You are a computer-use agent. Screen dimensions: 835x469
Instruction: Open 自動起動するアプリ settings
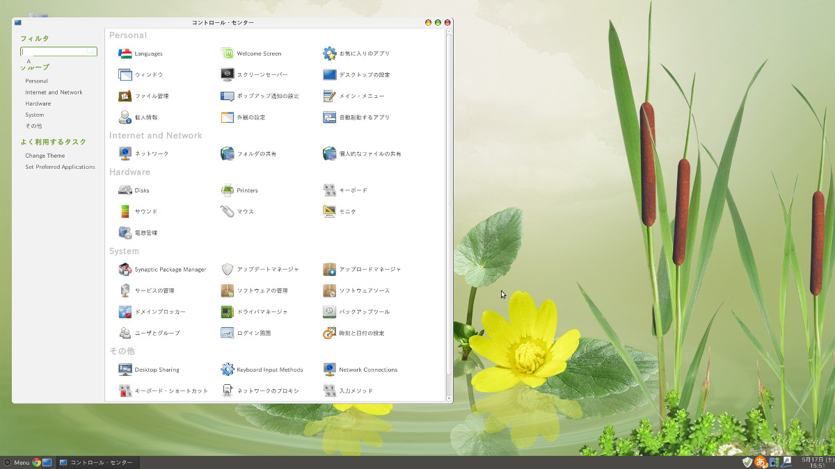coord(356,117)
